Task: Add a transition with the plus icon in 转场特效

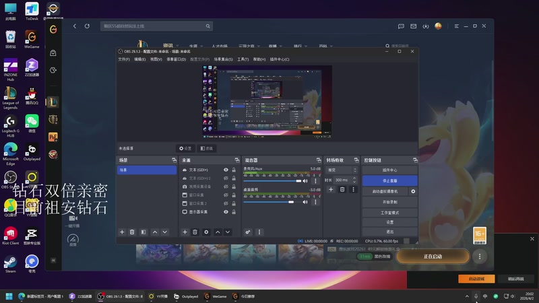Action: coord(331,189)
